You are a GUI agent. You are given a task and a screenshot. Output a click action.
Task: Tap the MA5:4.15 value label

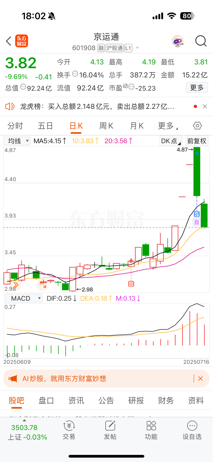click(x=50, y=141)
